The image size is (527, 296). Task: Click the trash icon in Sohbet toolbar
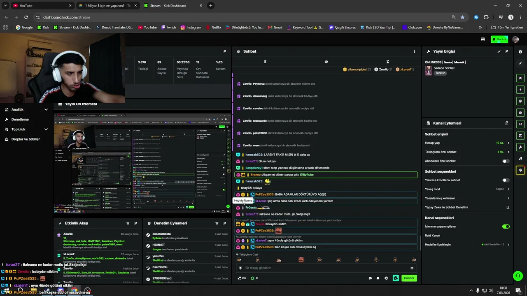coord(265,62)
